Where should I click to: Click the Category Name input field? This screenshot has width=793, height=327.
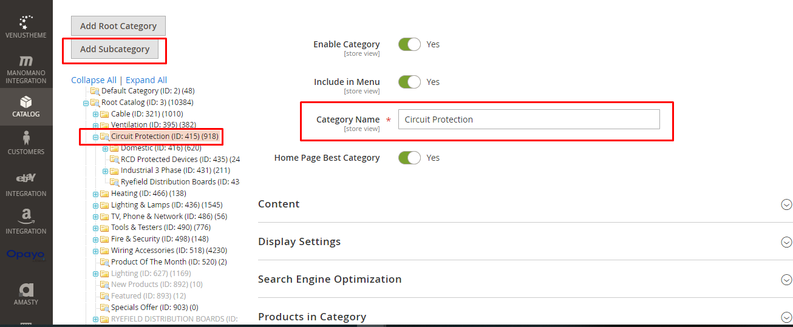529,120
